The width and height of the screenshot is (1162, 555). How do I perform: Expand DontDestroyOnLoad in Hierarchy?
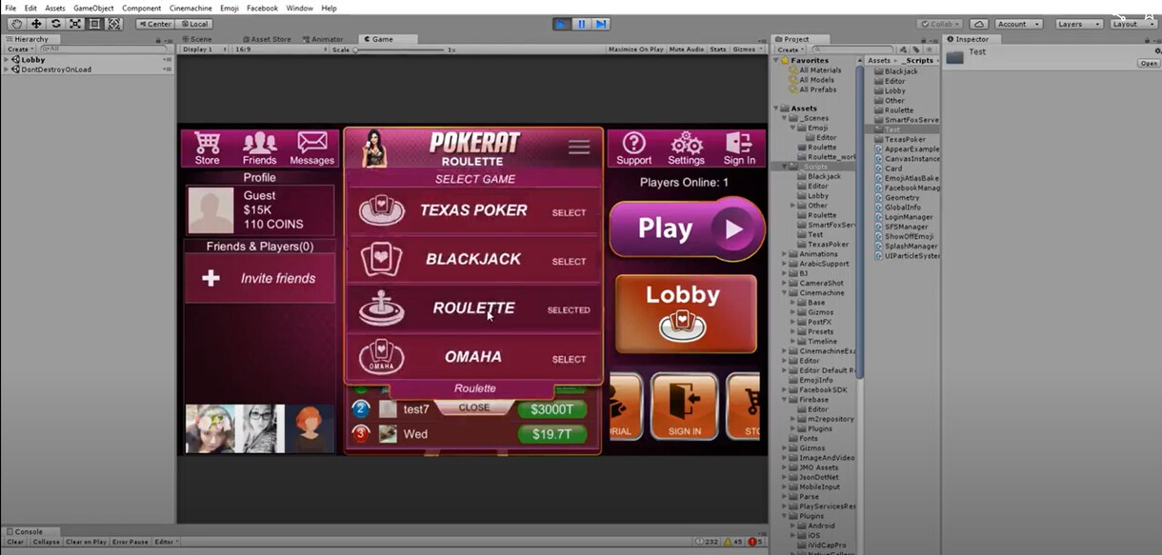[x=7, y=69]
